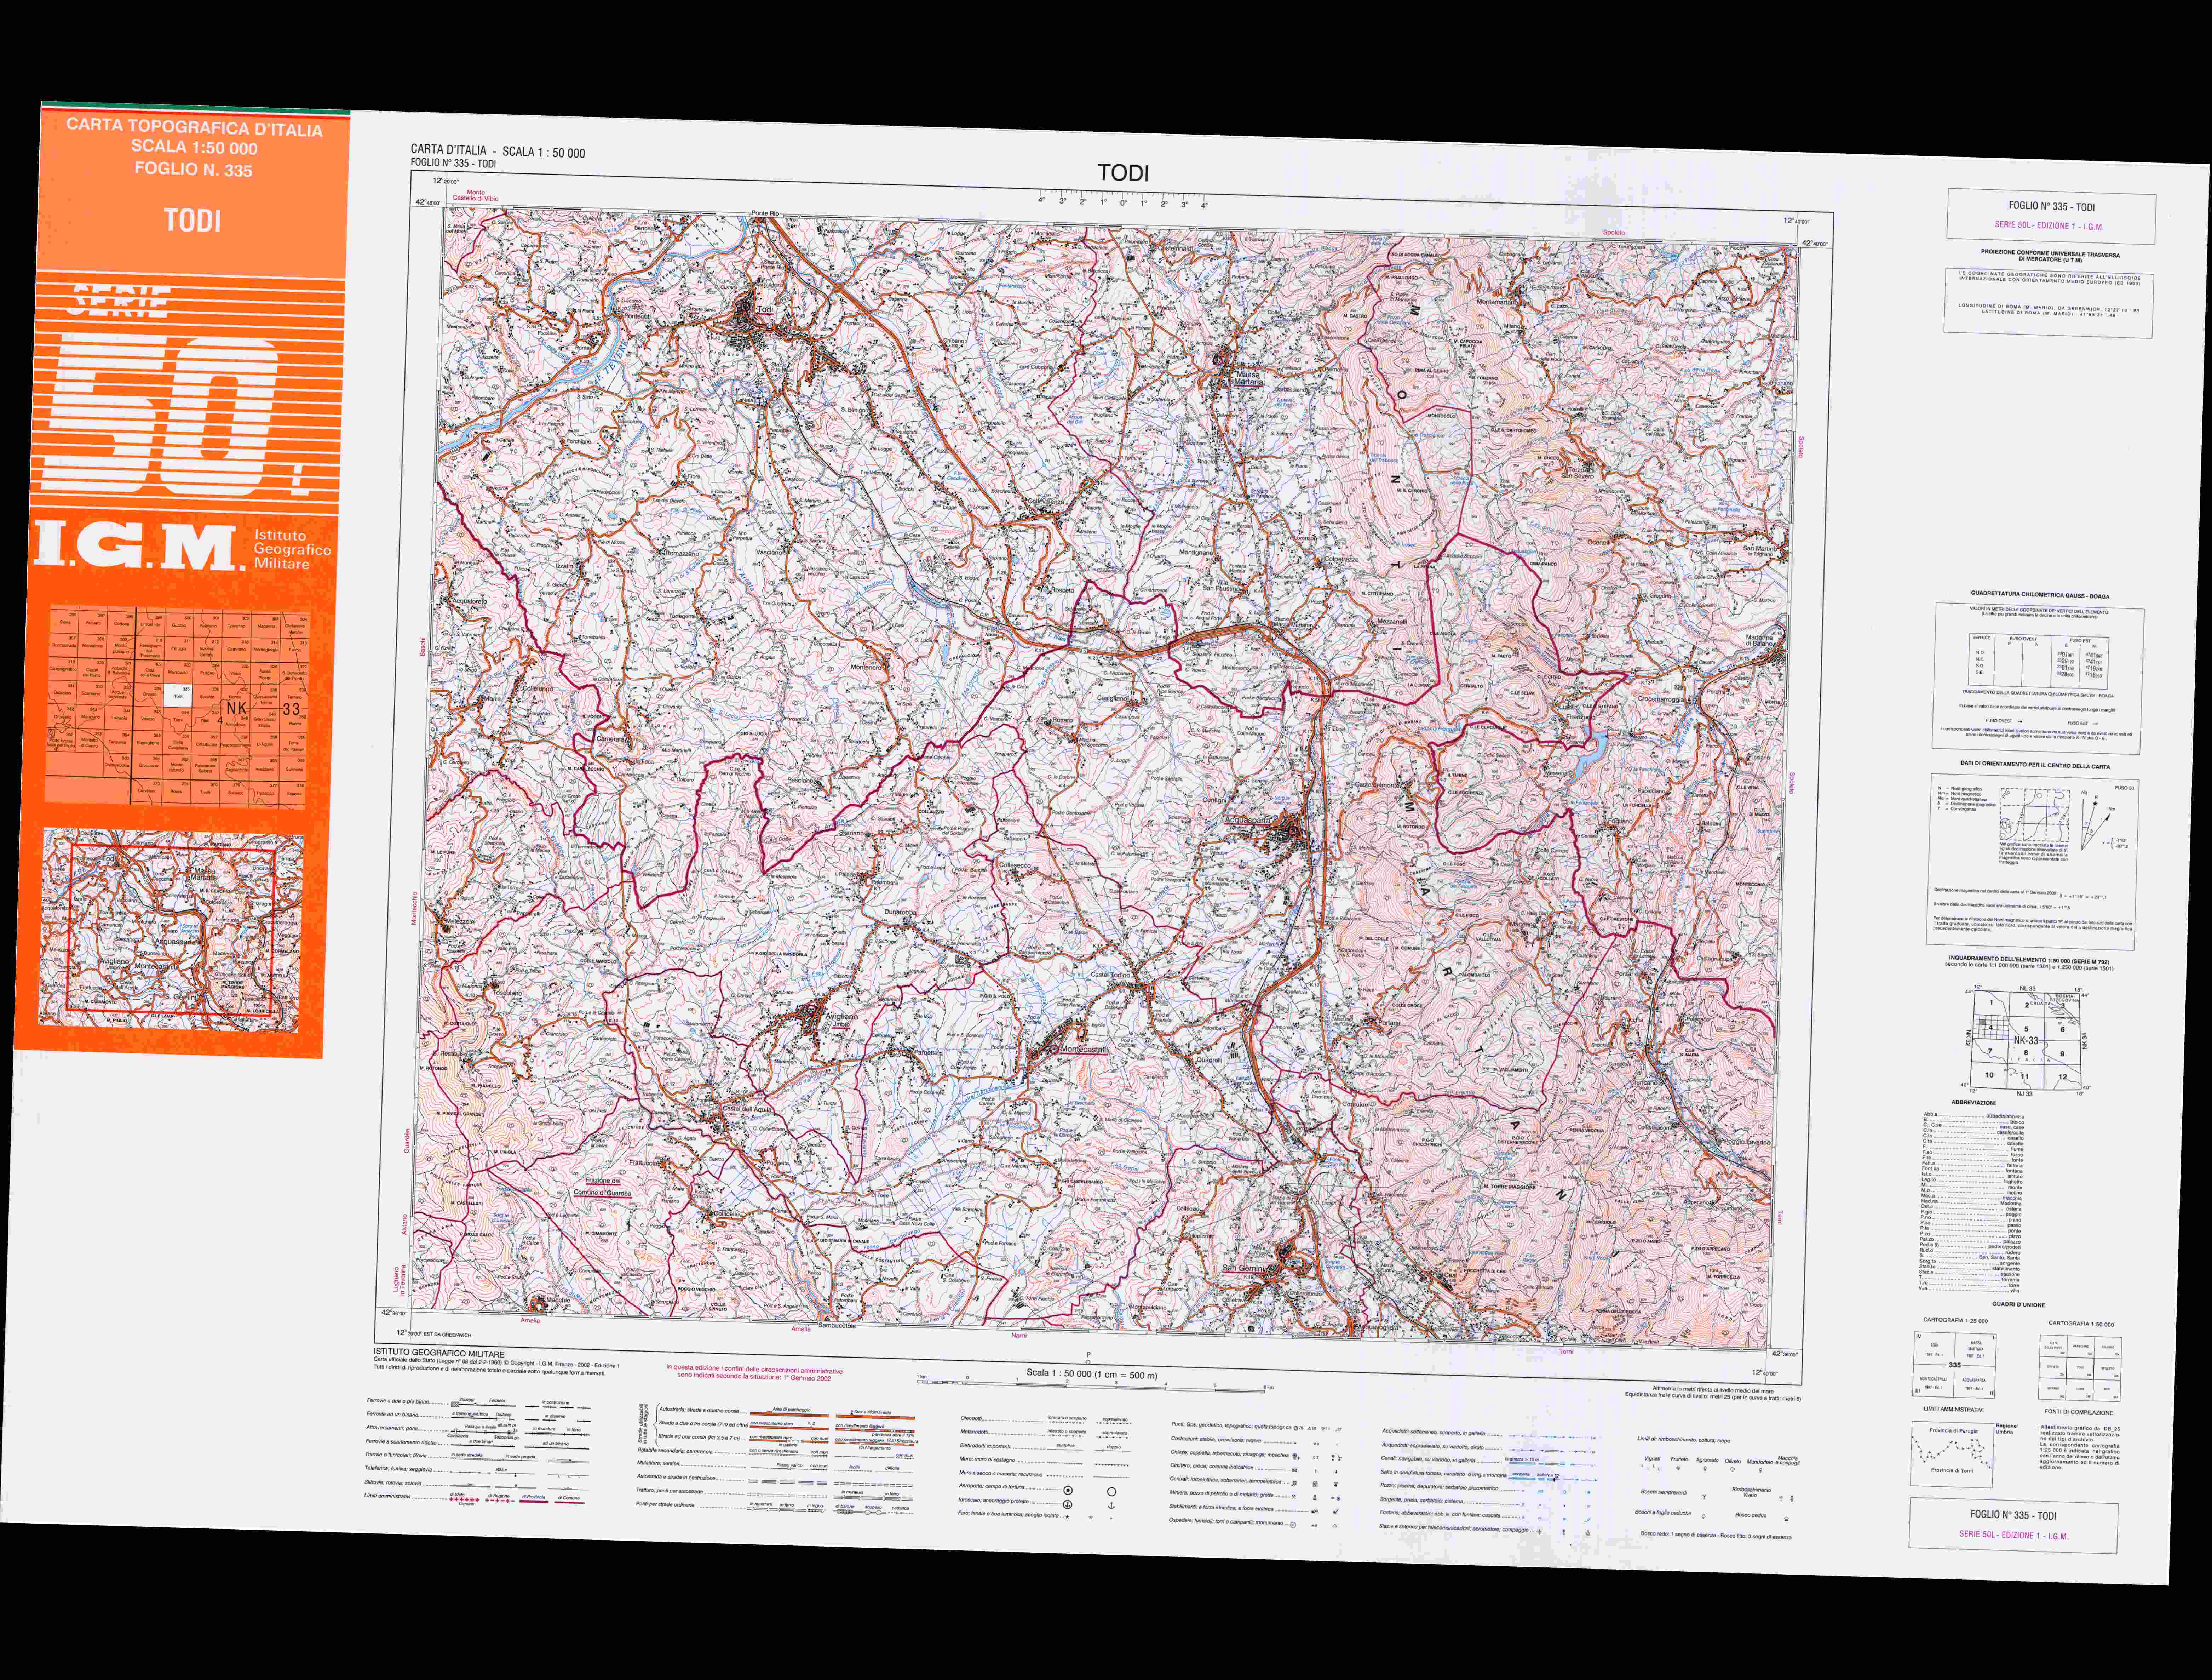Click 'FOGLIO N. 335' on the orange cover
Viewport: 2212px width, 1680px height.
coord(194,169)
